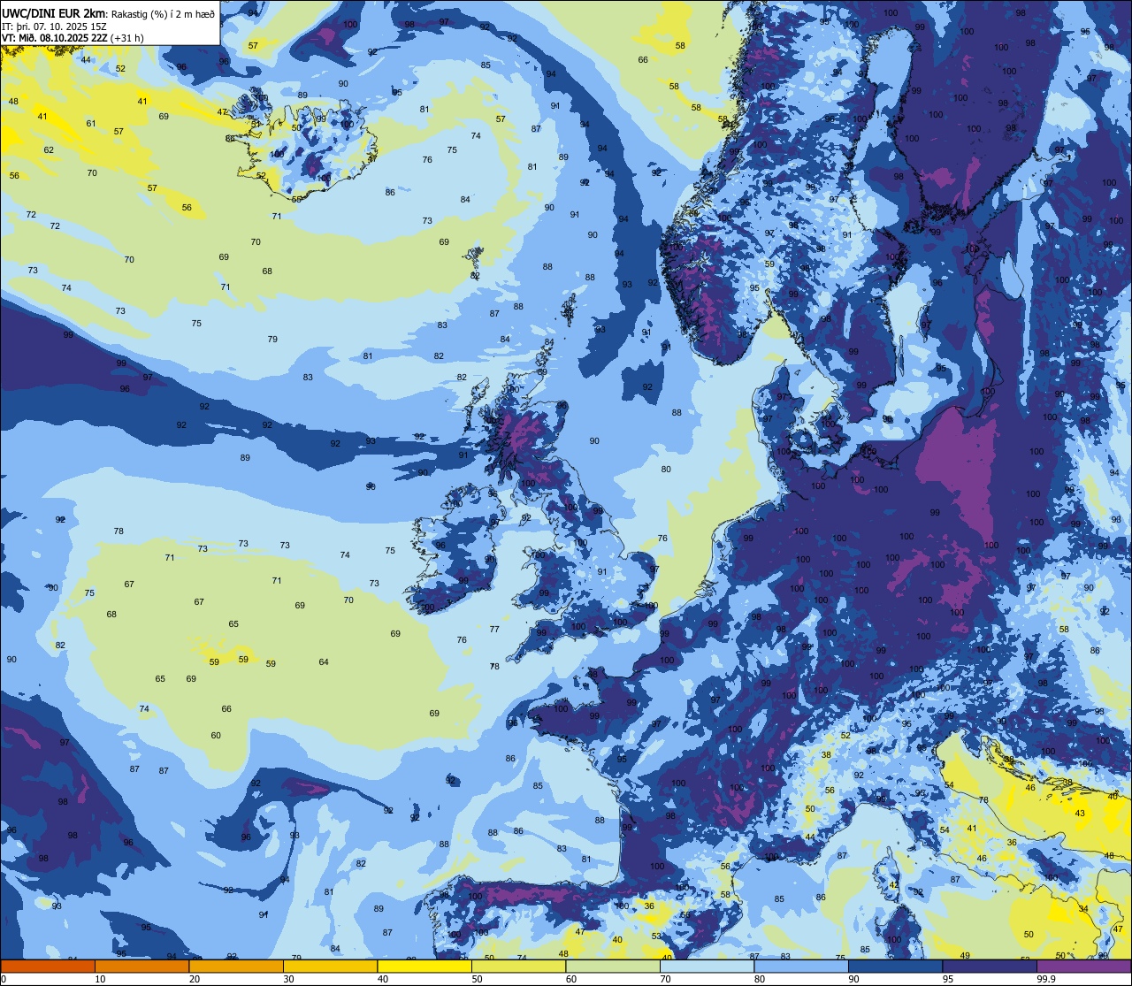The height and width of the screenshot is (986, 1132).
Task: Pick the pale blue 70–80 legend swatch
Action: (707, 967)
